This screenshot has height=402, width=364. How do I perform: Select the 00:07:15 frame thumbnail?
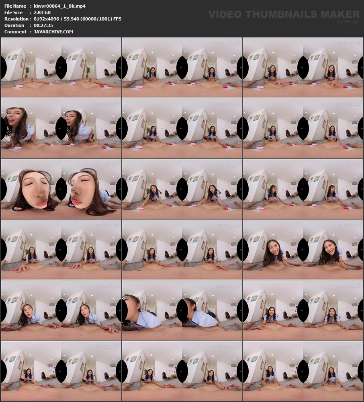click(x=182, y=128)
